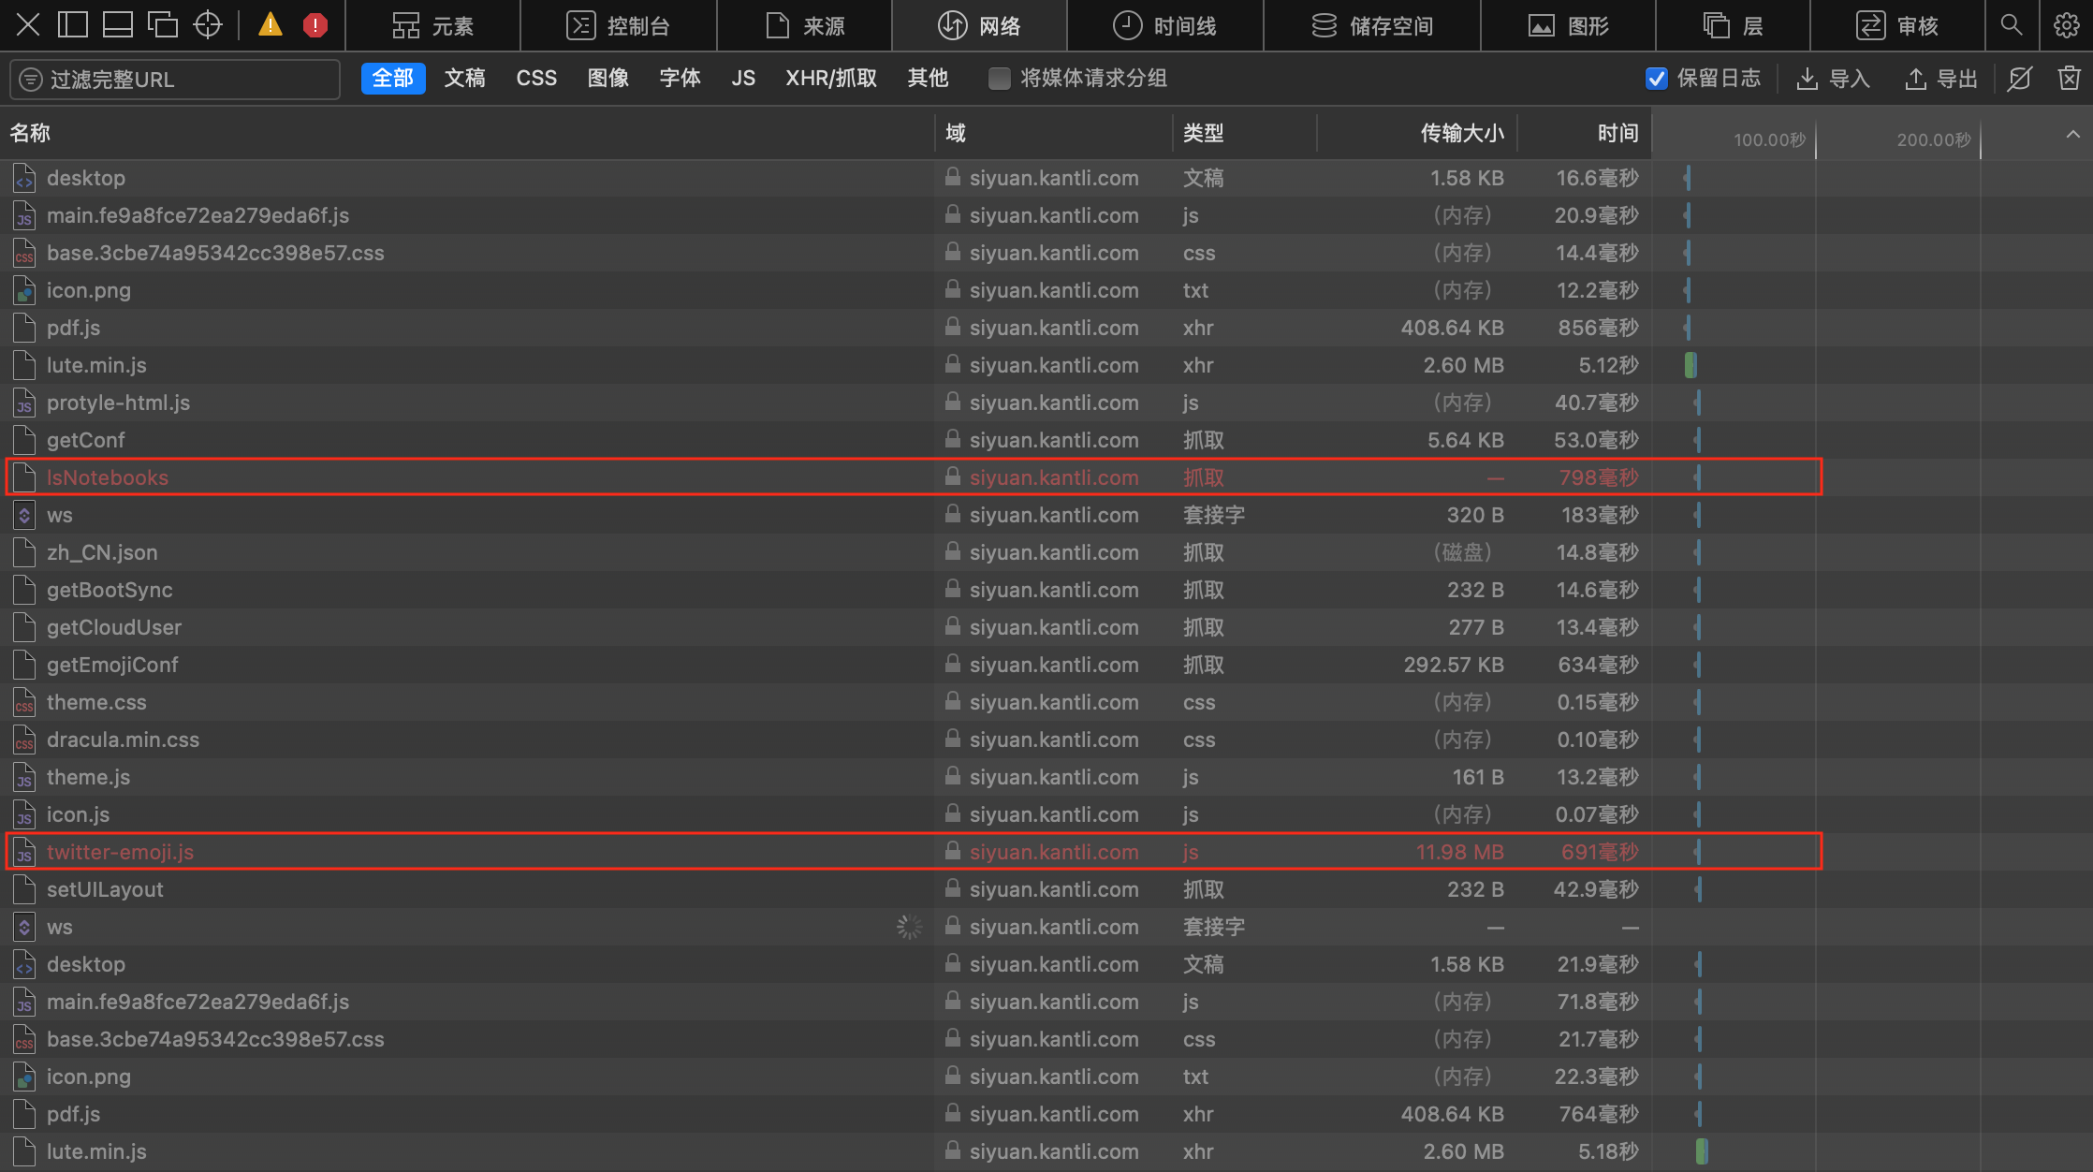Show warnings via yellow triangle icon
Screen dimensions: 2093x1172
(271, 25)
